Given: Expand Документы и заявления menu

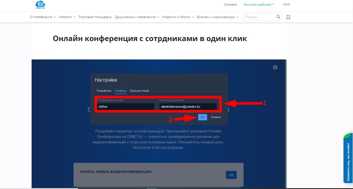Looking at the screenshot, I should pyautogui.click(x=137, y=17).
